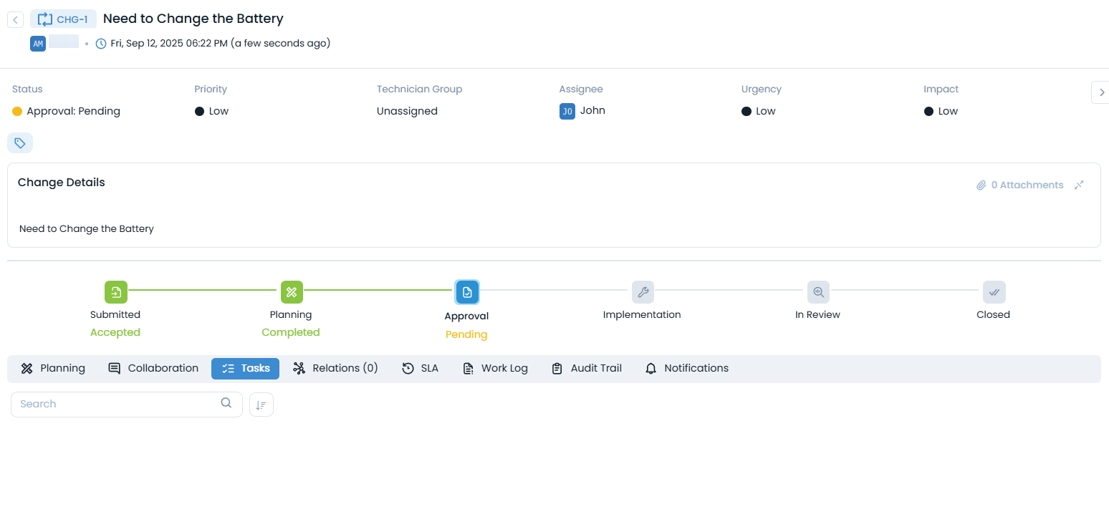1109x532 pixels.
Task: Click the Implementation stage icon
Action: pyautogui.click(x=642, y=291)
